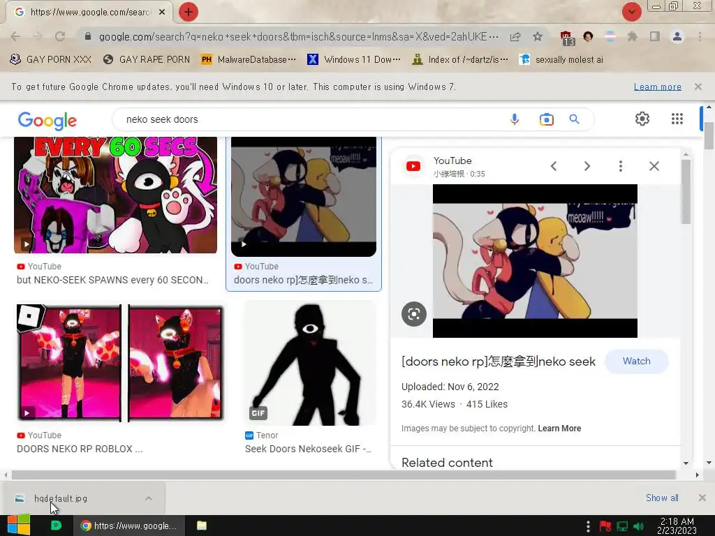Screen dimensions: 715x536
Task: Open the preview title doors neko rp link
Action: click(x=499, y=362)
